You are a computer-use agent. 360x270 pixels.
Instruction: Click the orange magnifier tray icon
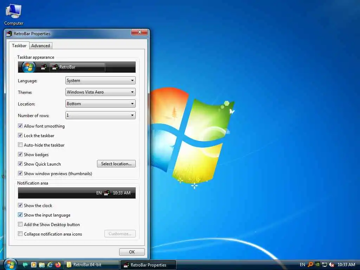point(310,265)
